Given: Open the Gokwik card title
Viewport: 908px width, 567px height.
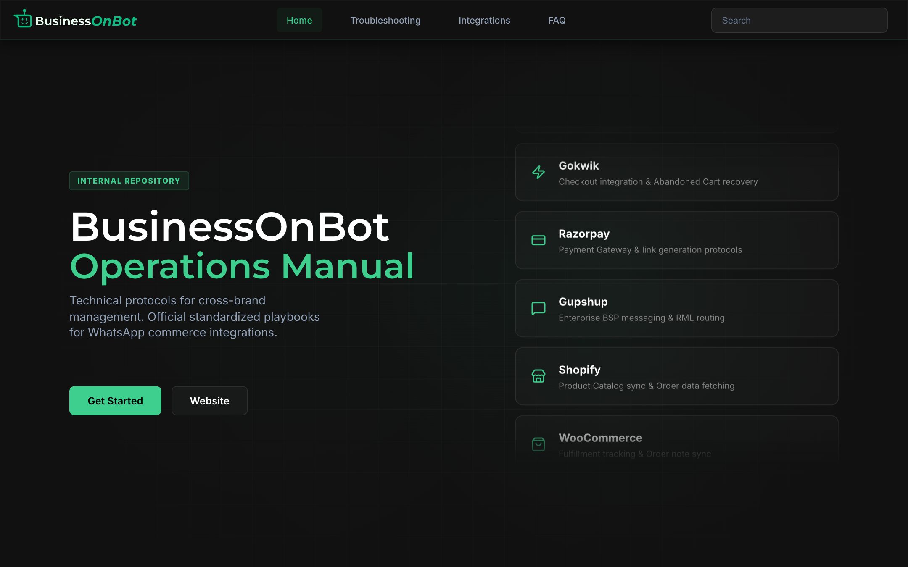Looking at the screenshot, I should 579,166.
